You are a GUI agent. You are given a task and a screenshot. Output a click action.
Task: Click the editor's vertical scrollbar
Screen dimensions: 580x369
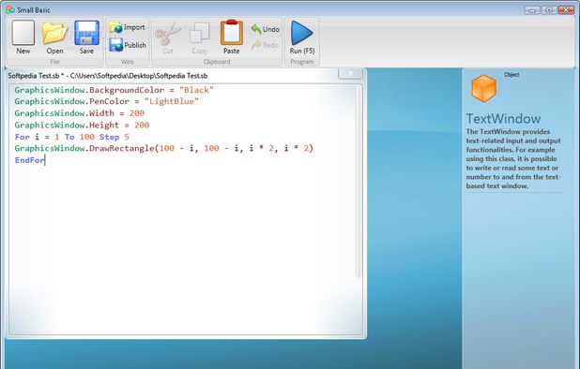[359, 181]
